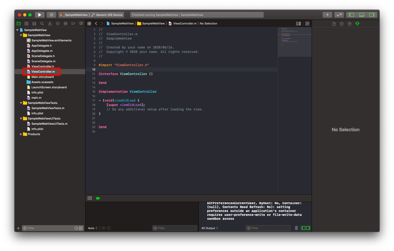
Task: Open AppDelegate.m file
Action: click(x=42, y=51)
